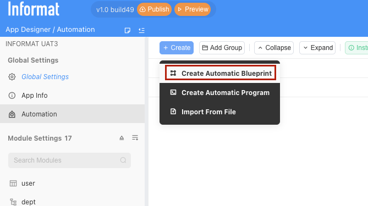Click the Informat logo

(34, 9)
